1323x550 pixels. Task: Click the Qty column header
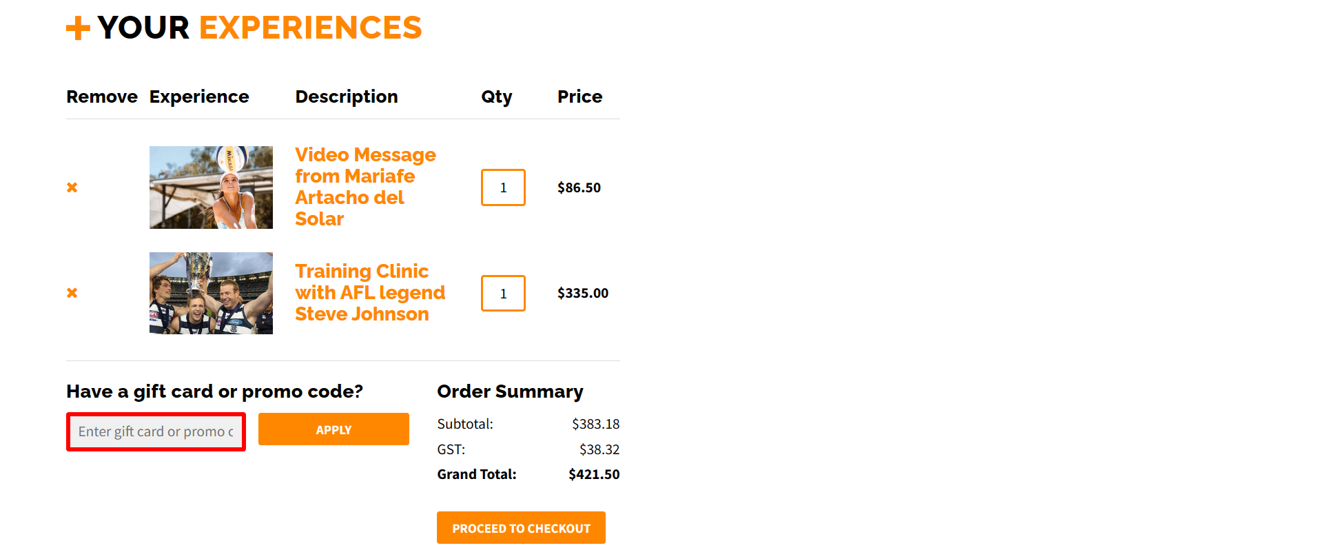(497, 96)
